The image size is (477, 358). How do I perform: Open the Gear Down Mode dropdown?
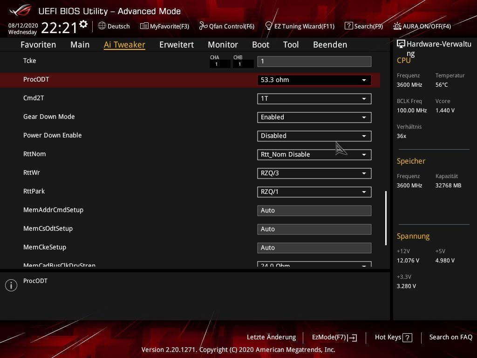314,117
